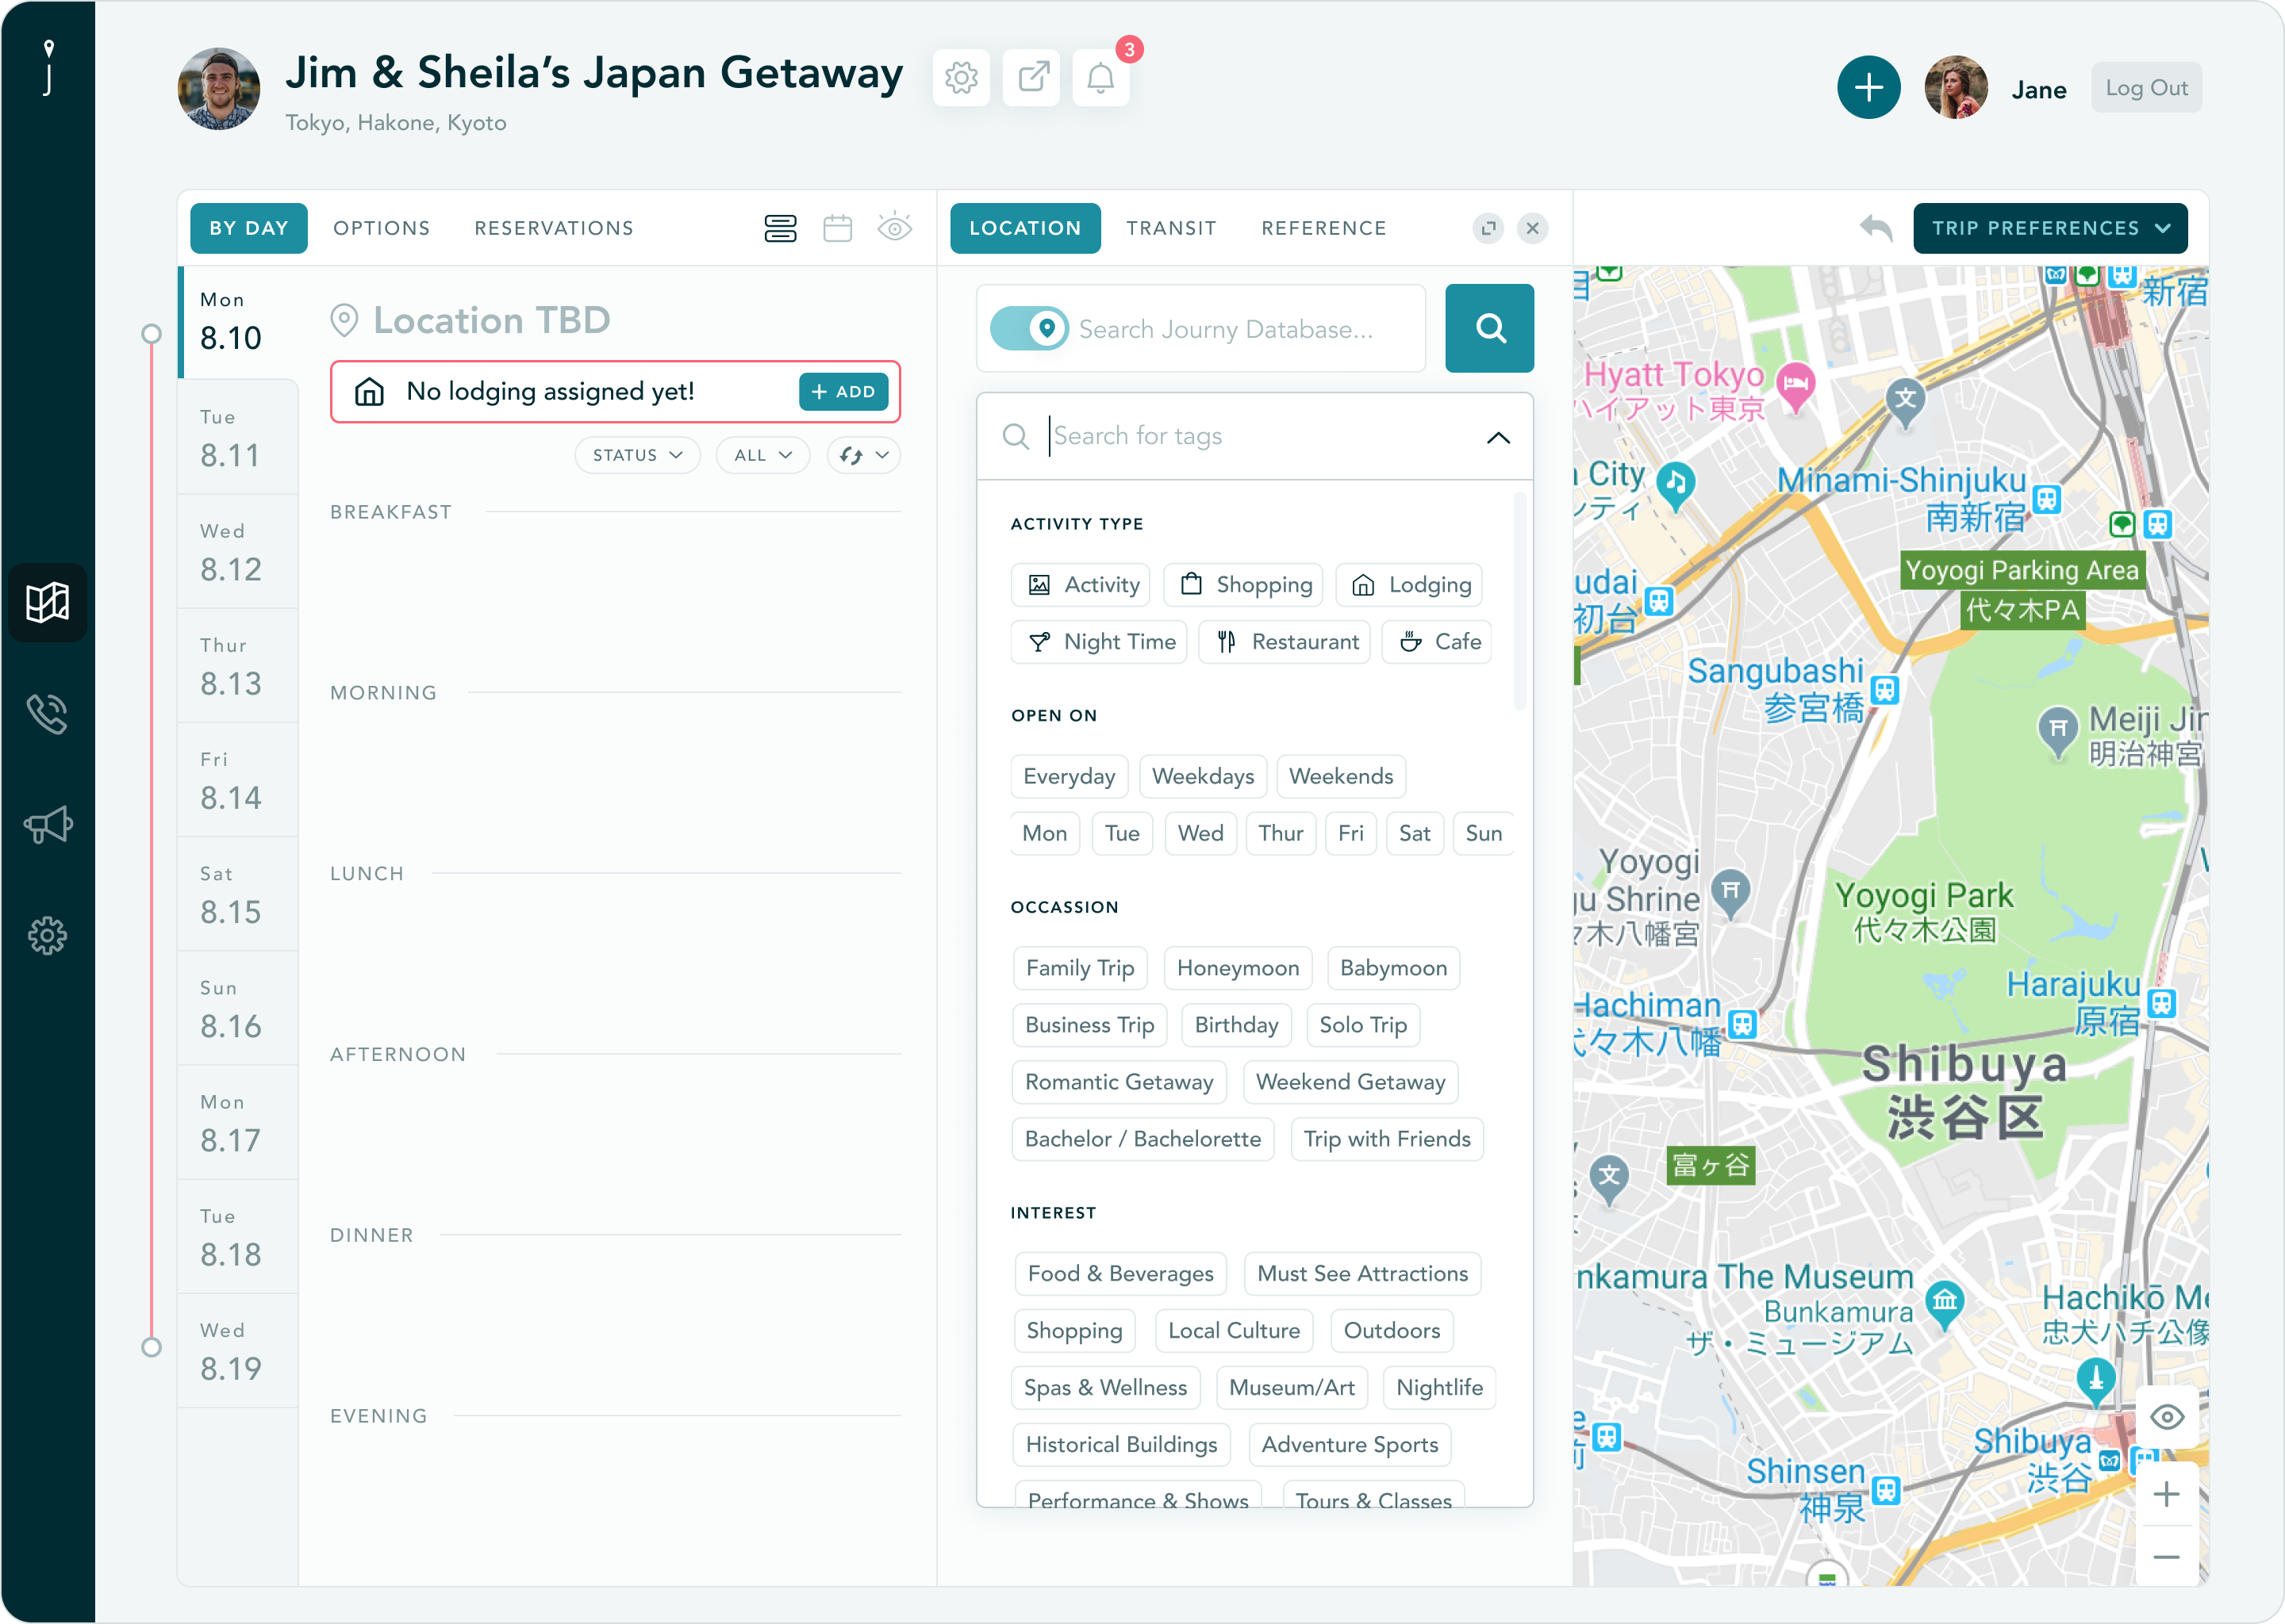Click the share/export trip icon
Viewport: 2285px width, 1624px height.
pos(1031,78)
